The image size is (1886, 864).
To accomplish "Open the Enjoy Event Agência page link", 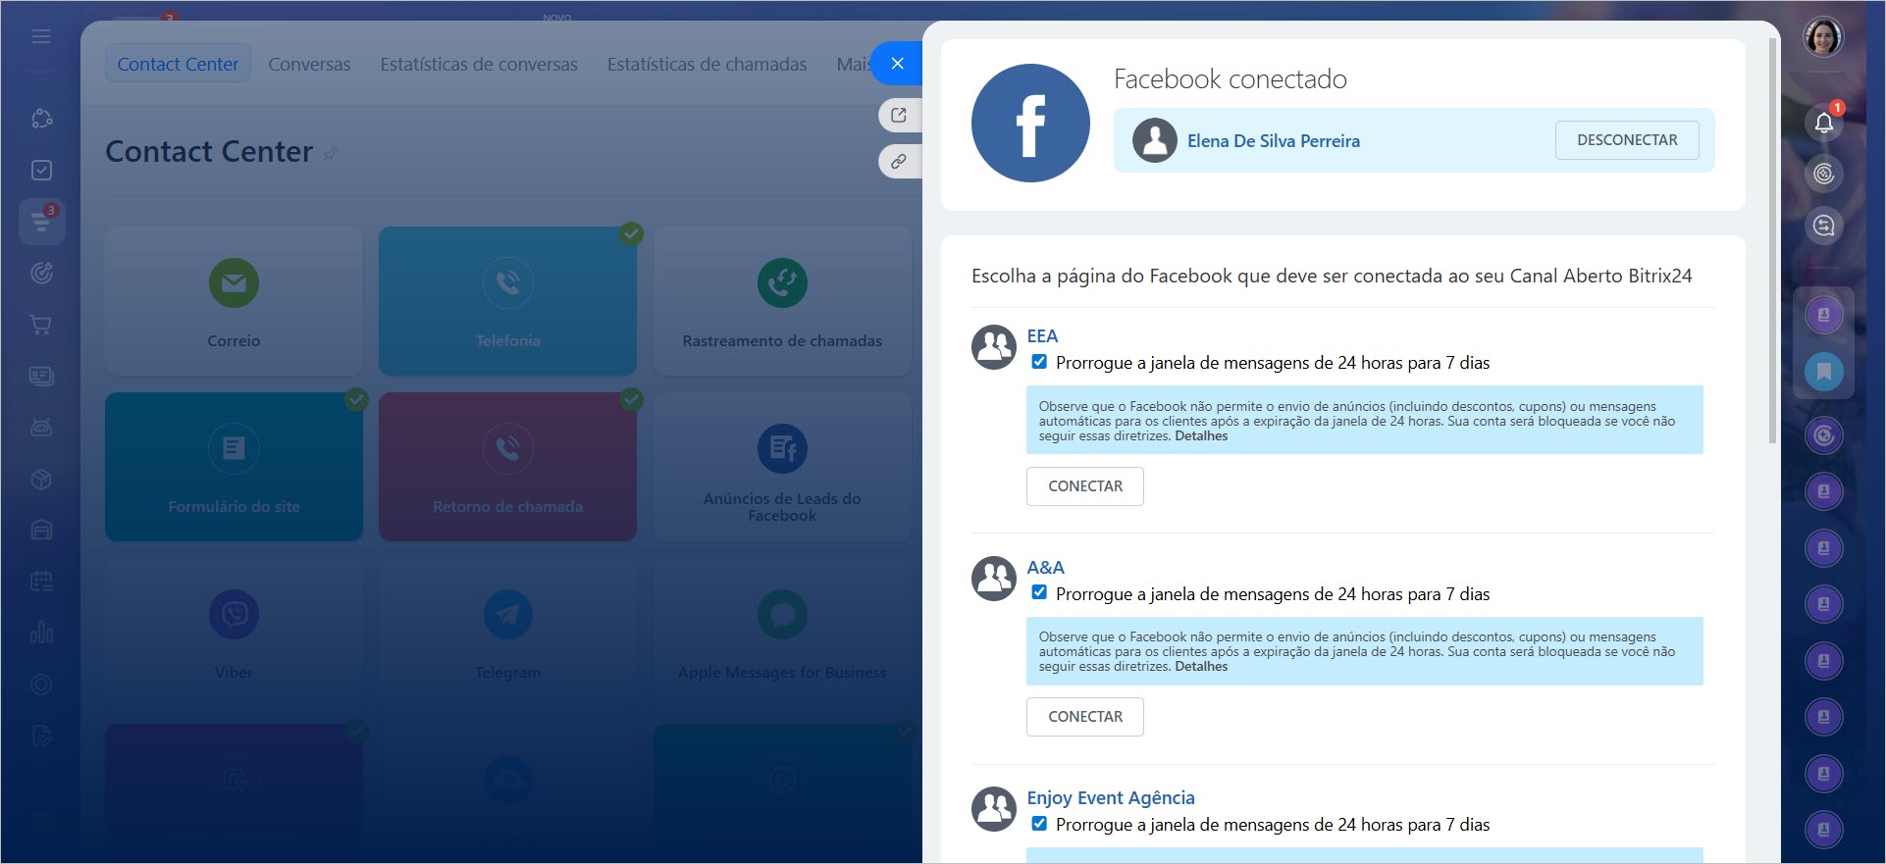I will 1111,798.
